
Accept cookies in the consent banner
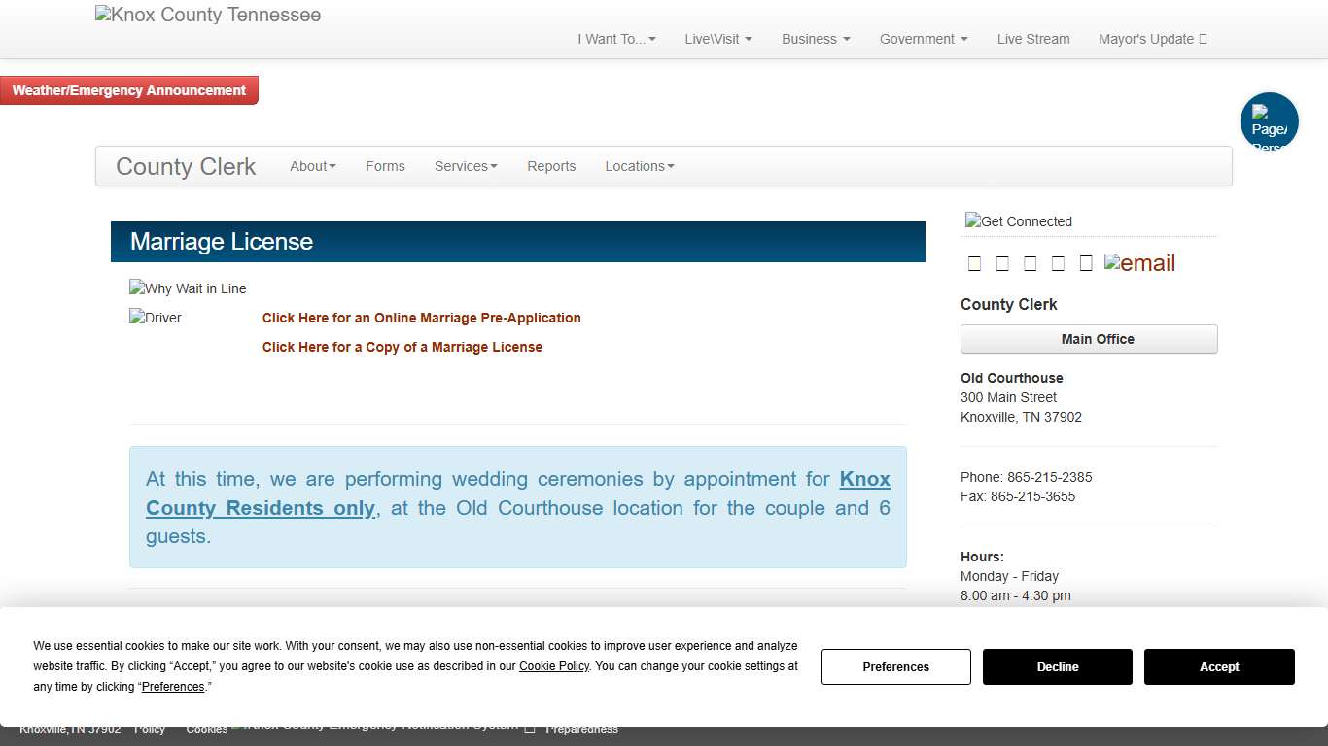(1218, 666)
